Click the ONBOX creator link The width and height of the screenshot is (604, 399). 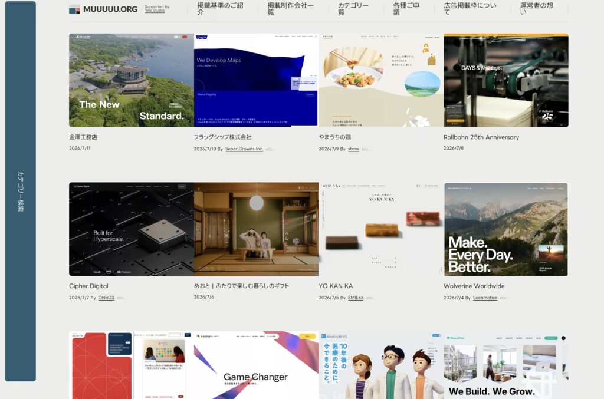106,298
